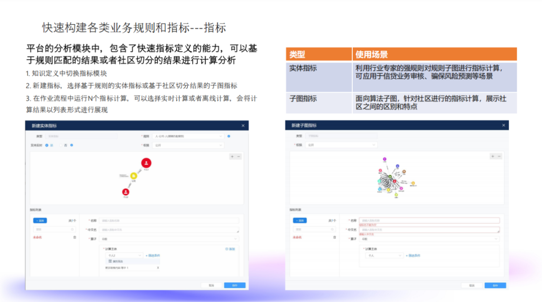Zoom out the graph in 新建实体指标 dialog

point(238,157)
